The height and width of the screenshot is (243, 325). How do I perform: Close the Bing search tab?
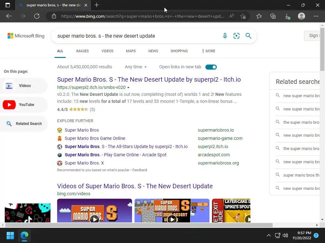point(86,5)
